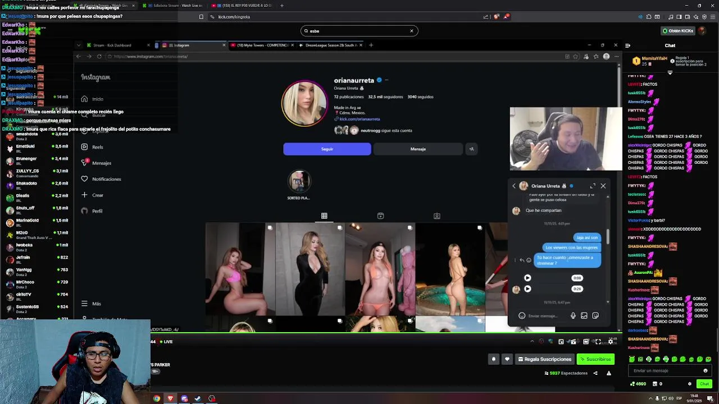
Task: Close the Oriana Urreta chat popup
Action: (603, 186)
